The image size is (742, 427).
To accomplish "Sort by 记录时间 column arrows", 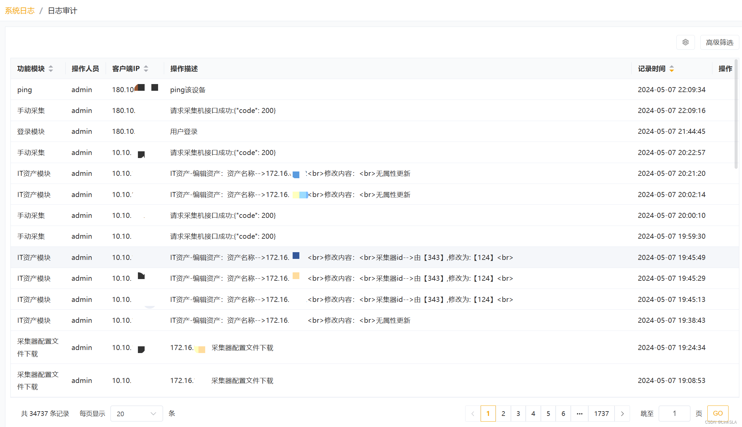I will [672, 69].
